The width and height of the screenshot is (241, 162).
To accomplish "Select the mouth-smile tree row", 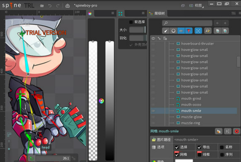I will 193,111.
